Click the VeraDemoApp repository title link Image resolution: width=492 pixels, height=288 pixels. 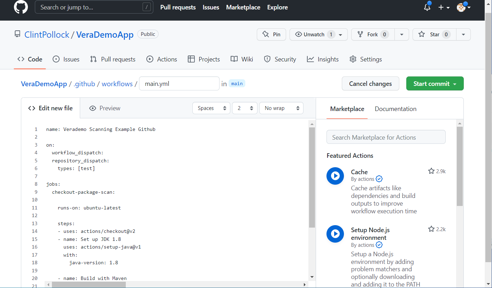tap(105, 35)
